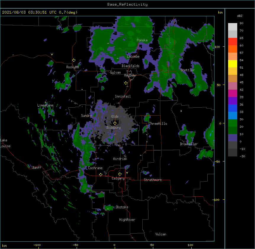Image resolution: width=255 pixels, height=249 pixels.
Task: Select the yellow radar site marker between Olds and Didsbury
Action: [x=115, y=123]
